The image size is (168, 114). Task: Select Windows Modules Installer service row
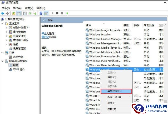[124, 52]
